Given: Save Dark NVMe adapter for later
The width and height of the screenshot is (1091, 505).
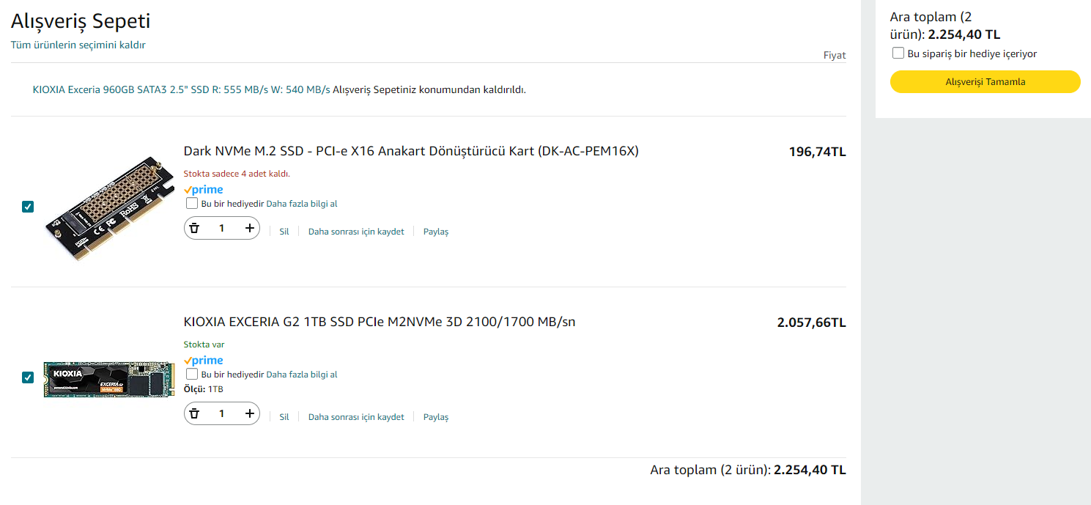Looking at the screenshot, I should click(x=356, y=232).
